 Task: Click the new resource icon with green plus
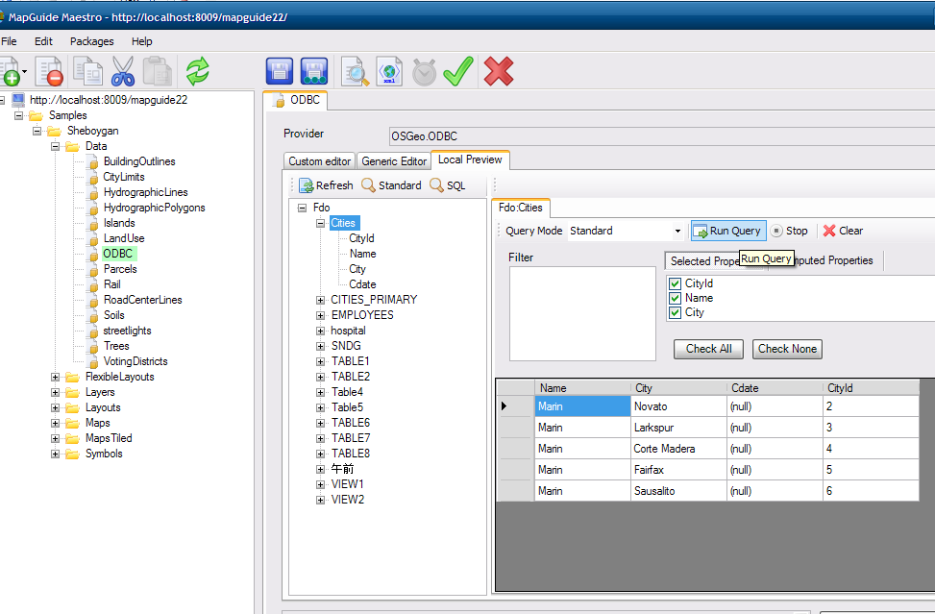(x=11, y=71)
